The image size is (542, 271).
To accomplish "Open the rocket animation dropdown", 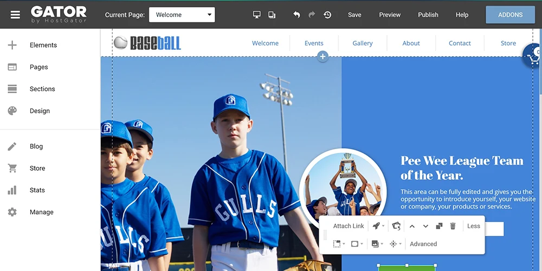I will (378, 226).
